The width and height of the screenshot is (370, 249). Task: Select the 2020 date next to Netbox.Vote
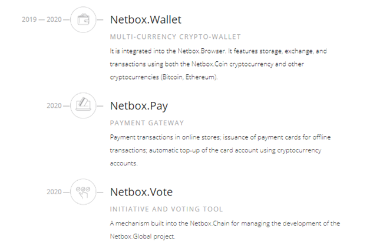[x=54, y=192]
